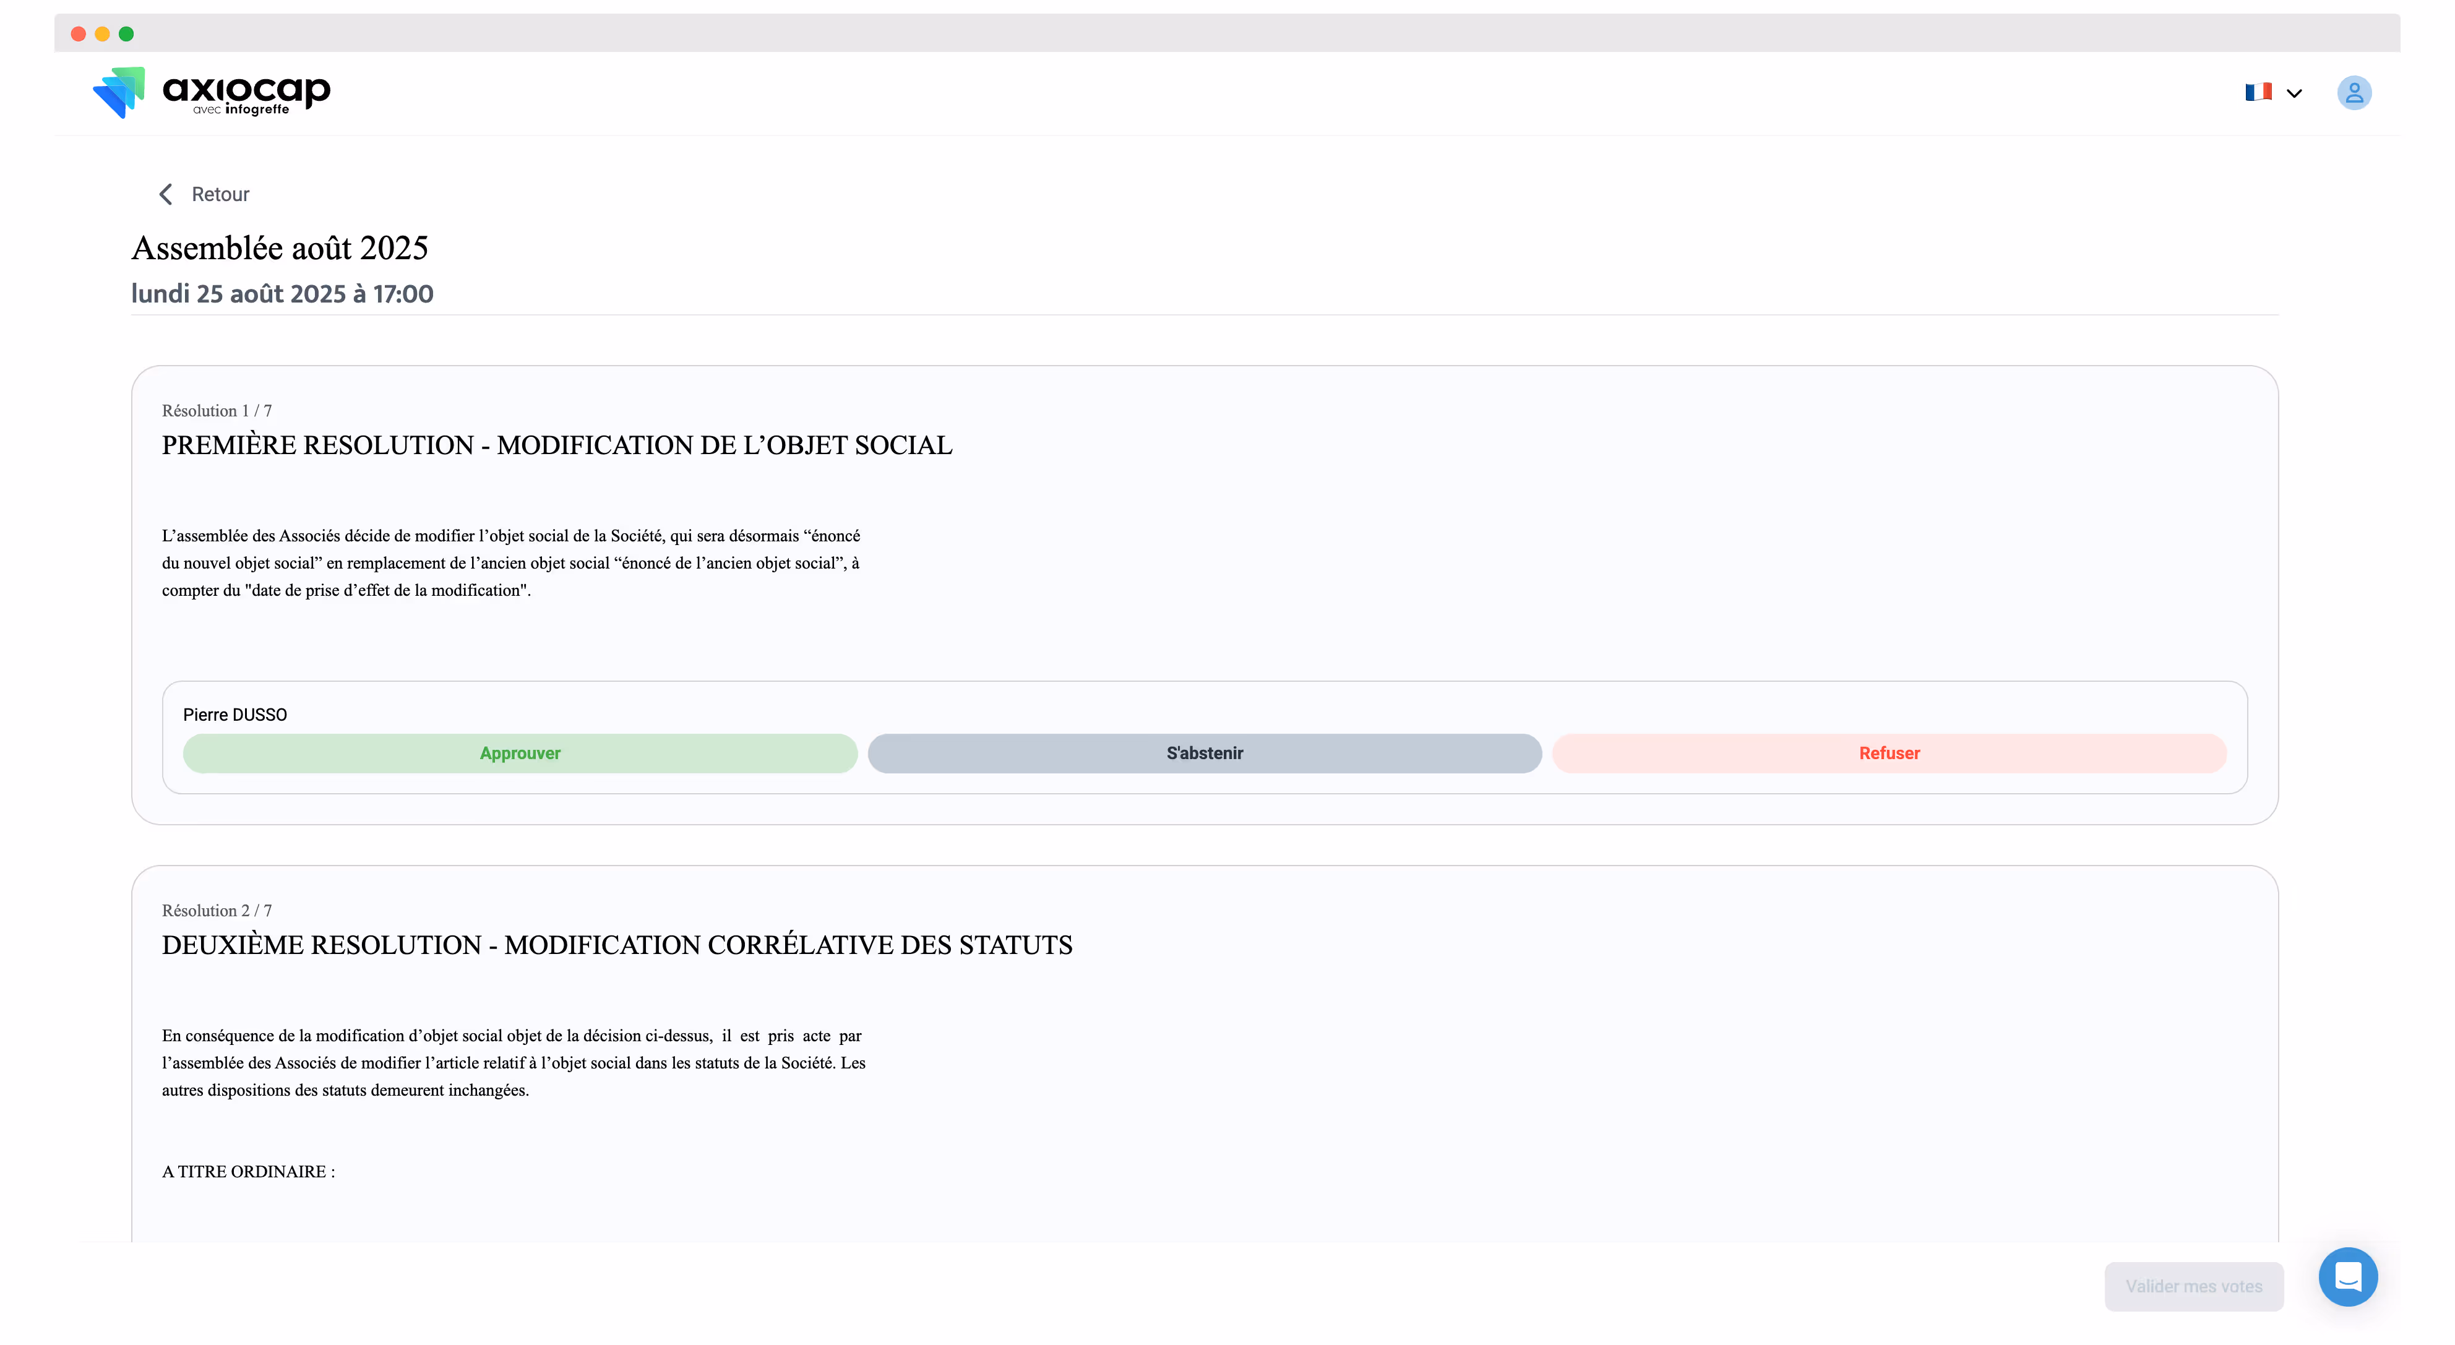2455x1345 pixels.
Task: Click the Retour link
Action: (x=219, y=194)
